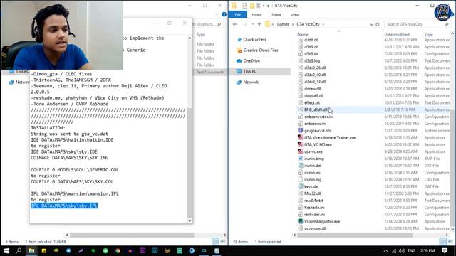Click search magnifier in GTA ViceCity search box
This screenshot has height=256, width=456.
point(447,24)
